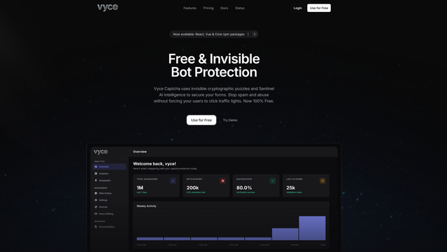
Task: Select the Overview sidebar item
Action: [109, 167]
